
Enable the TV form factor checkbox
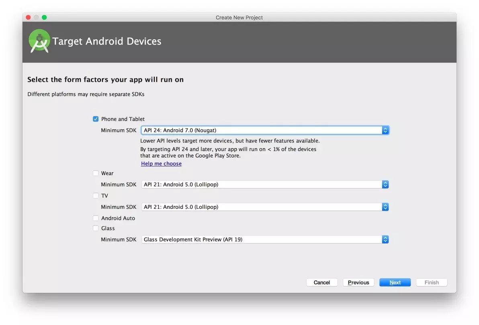point(96,196)
